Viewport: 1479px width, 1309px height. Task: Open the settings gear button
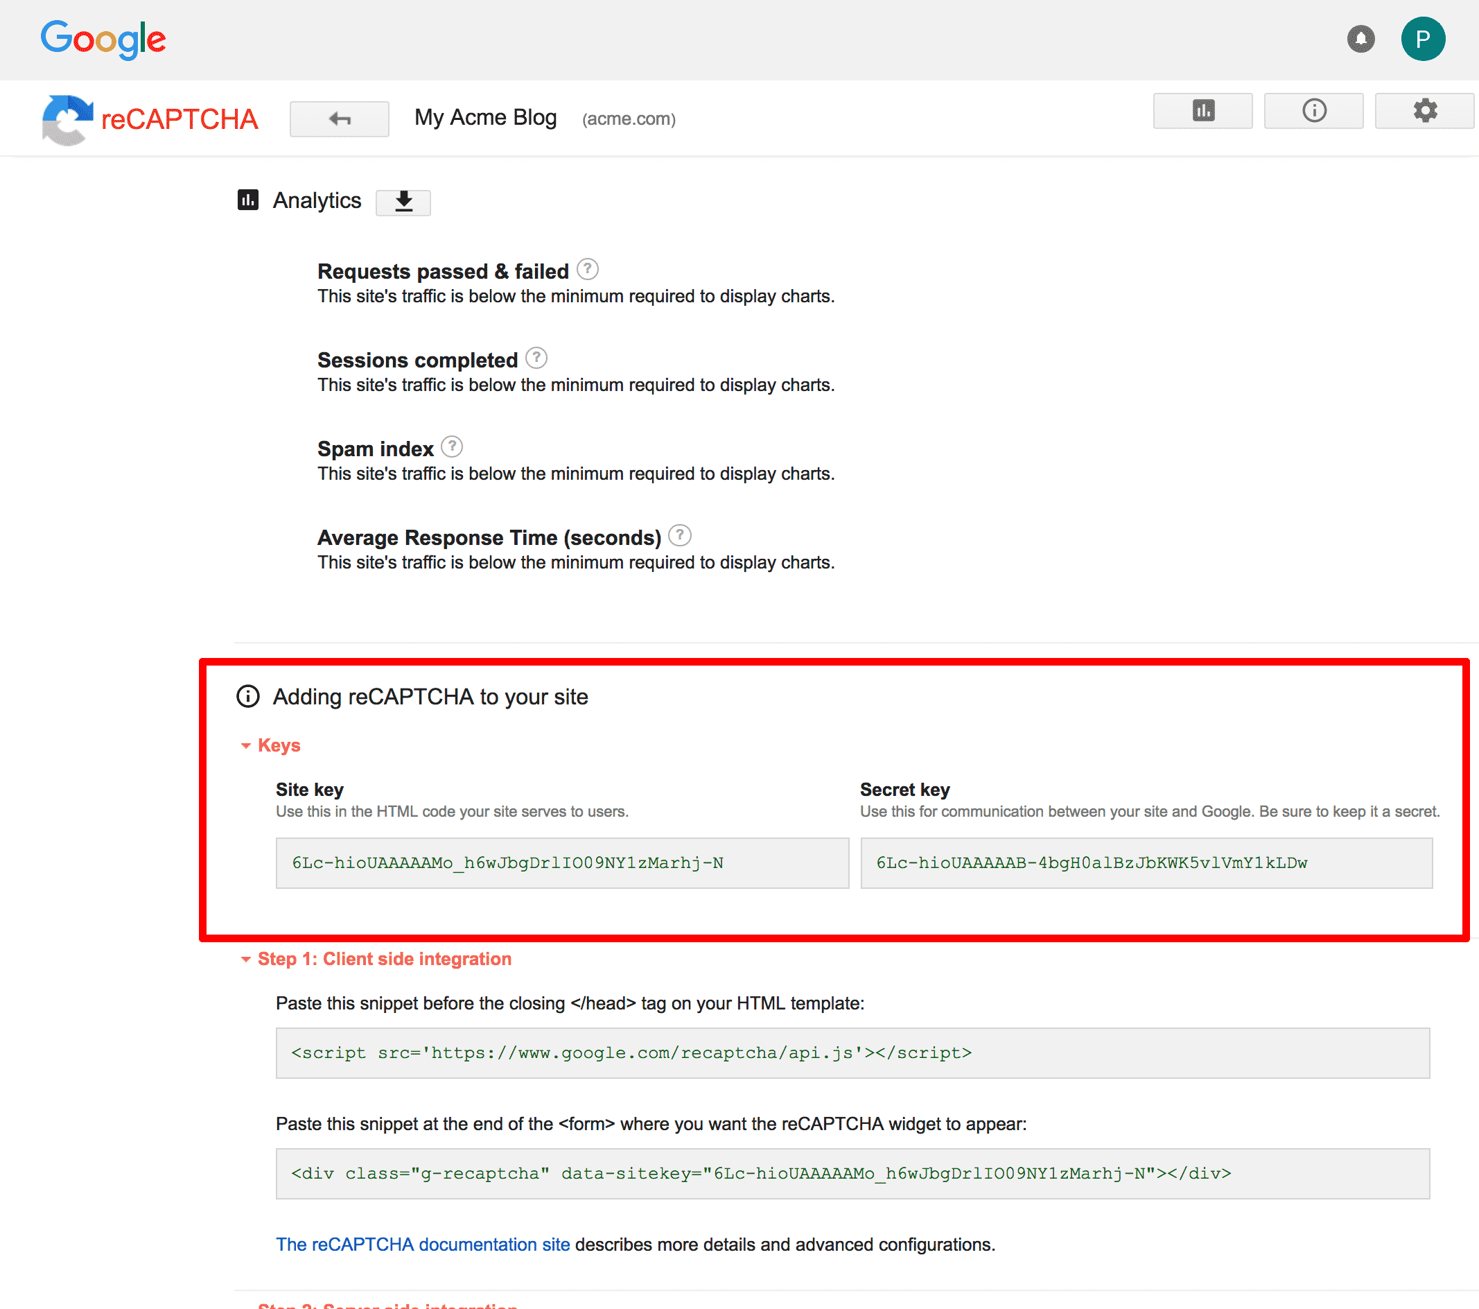pos(1424,111)
